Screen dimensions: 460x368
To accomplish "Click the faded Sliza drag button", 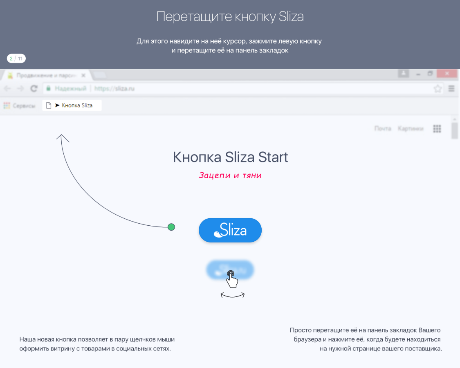I will tap(230, 270).
